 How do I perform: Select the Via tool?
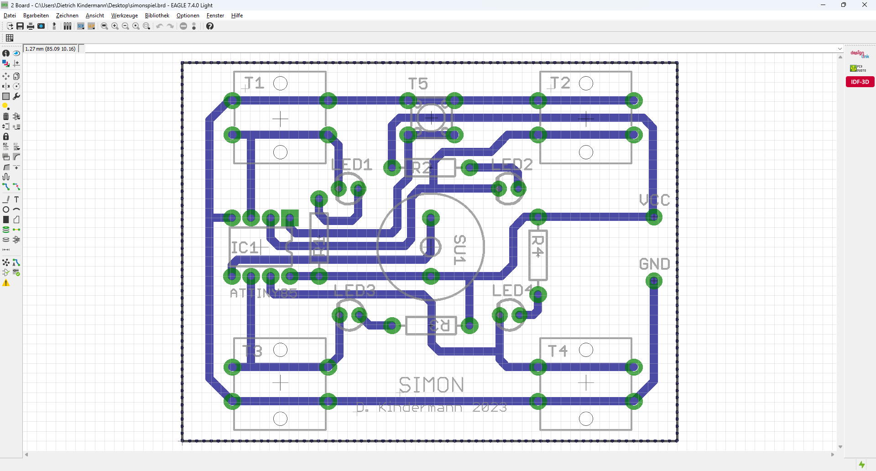coord(6,230)
